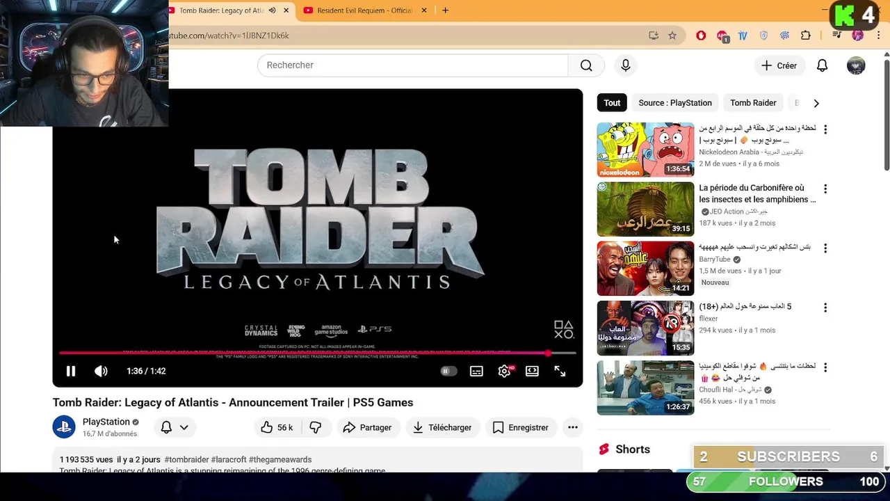The height and width of the screenshot is (501, 890).
Task: Seek on the red video progress bar
Action: [318, 353]
